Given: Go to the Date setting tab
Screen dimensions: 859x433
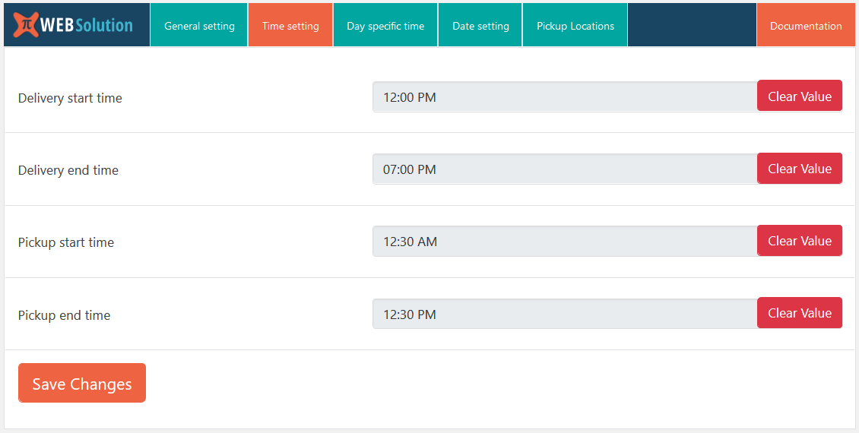Looking at the screenshot, I should 480,26.
